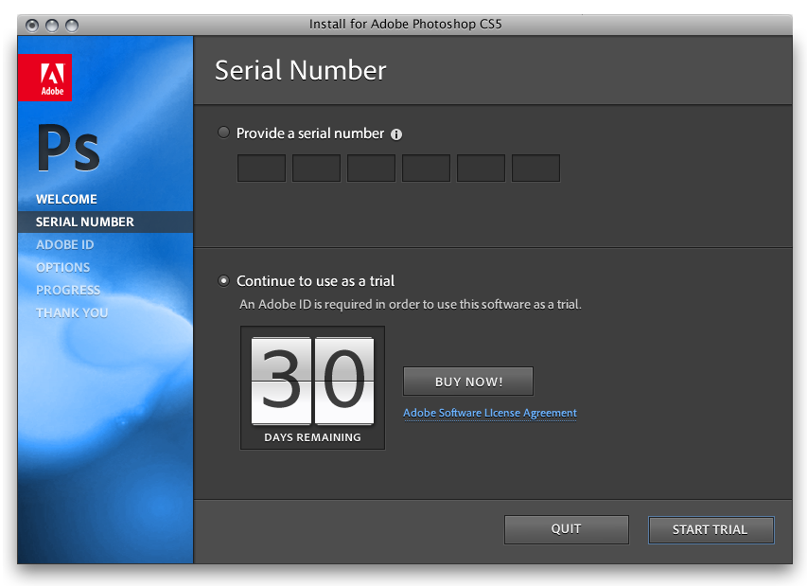Select the ADOBE ID step in sidebar
Screen dimensions: 807x587
point(65,244)
